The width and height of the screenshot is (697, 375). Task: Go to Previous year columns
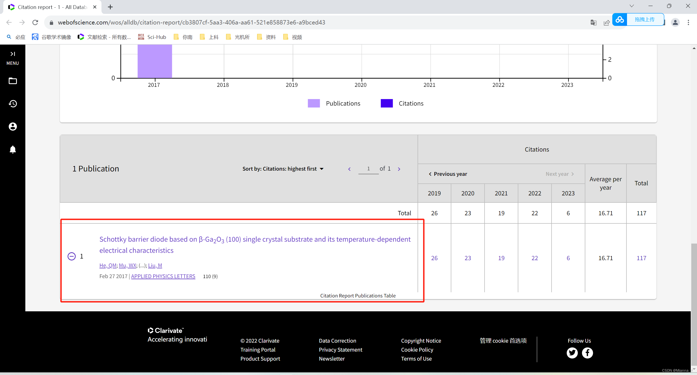click(x=448, y=174)
